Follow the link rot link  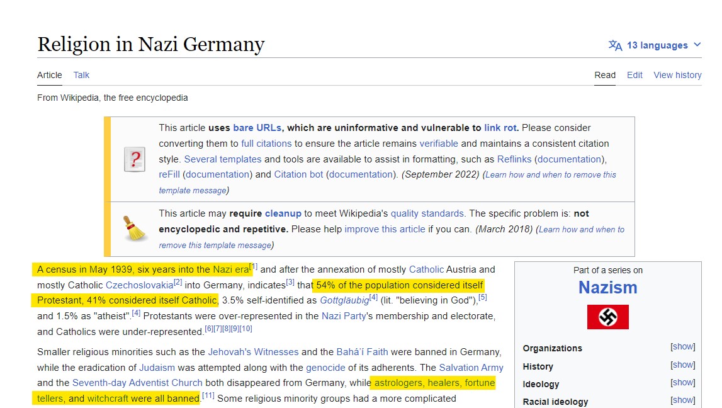point(500,128)
